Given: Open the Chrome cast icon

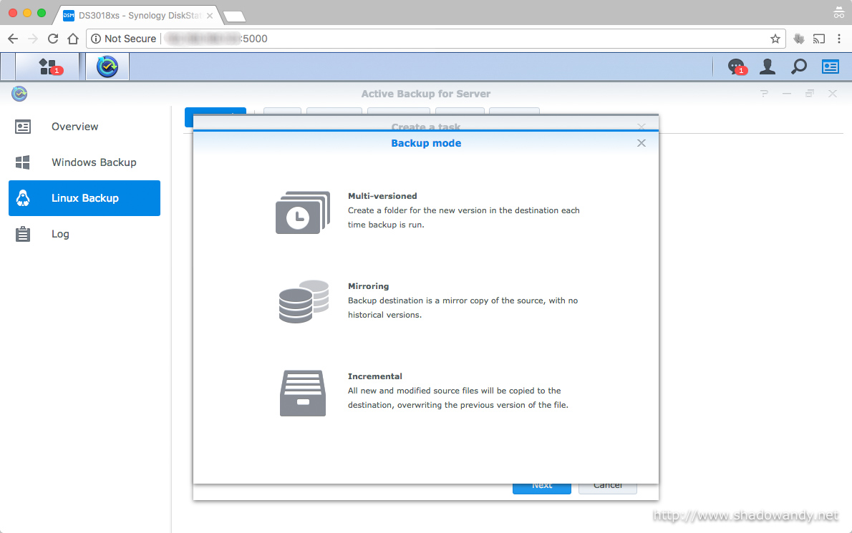Looking at the screenshot, I should [x=819, y=39].
